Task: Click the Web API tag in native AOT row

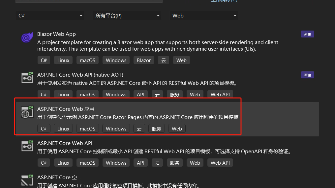Action: click(220, 94)
